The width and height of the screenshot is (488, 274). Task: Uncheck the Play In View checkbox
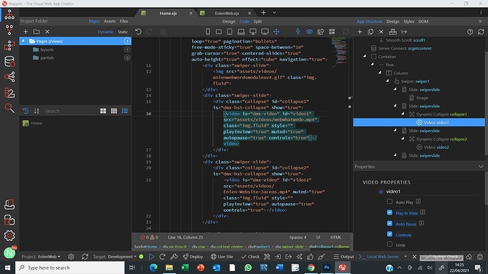point(390,213)
